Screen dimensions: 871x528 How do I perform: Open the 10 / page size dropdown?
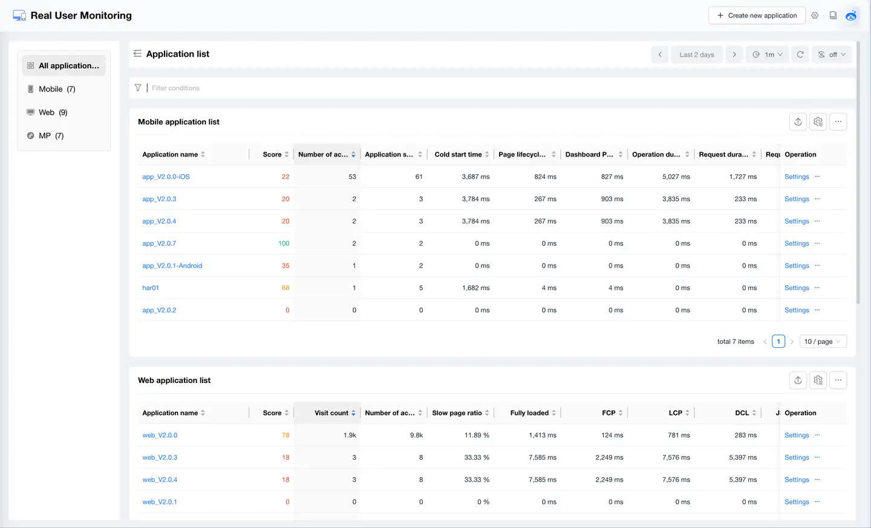pyautogui.click(x=823, y=342)
